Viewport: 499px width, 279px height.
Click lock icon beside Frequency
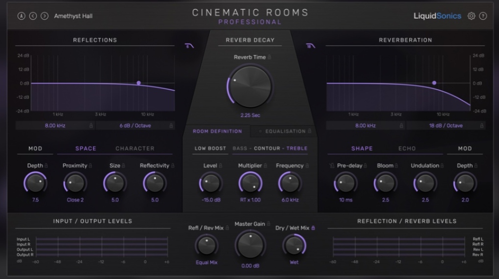(307, 165)
